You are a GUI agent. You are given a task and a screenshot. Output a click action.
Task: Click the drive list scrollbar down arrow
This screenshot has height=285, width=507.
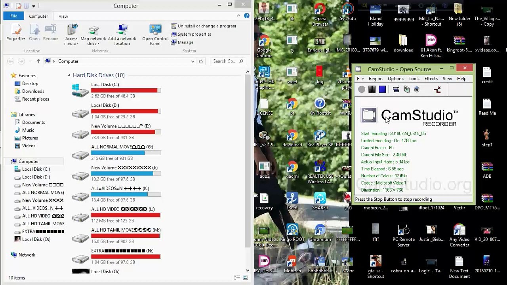click(x=248, y=271)
